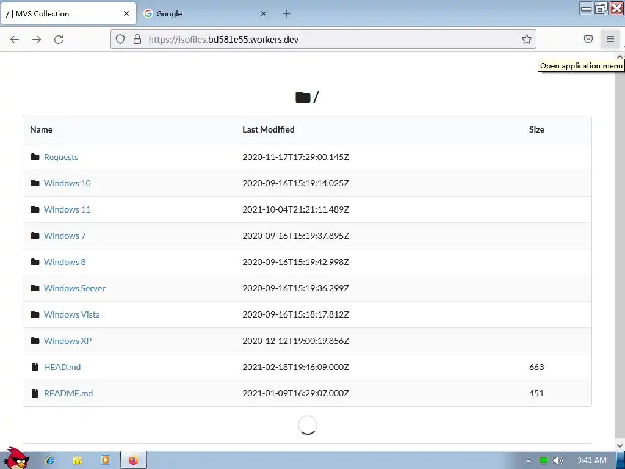Viewport: 625px width, 469px height.
Task: Open the Windows 10 folder
Action: tap(67, 183)
